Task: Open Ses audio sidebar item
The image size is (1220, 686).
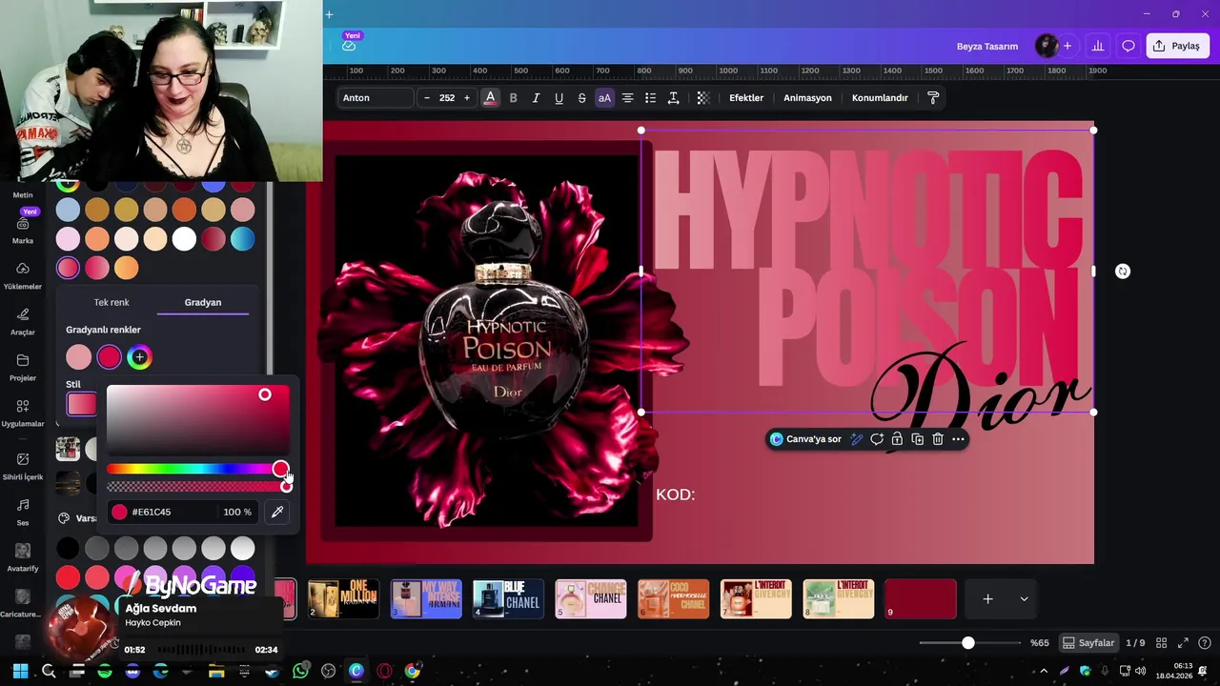Action: [23, 513]
